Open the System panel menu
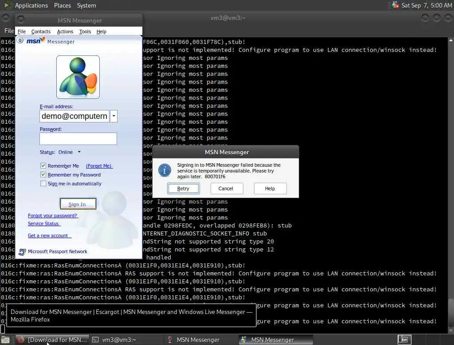This screenshot has width=454, height=345. point(86,5)
